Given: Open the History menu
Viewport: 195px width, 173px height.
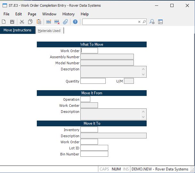Looking at the screenshot, I should point(68,14).
